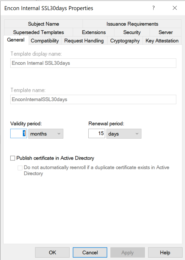Open the Security tab
185x260 pixels.
131,32
